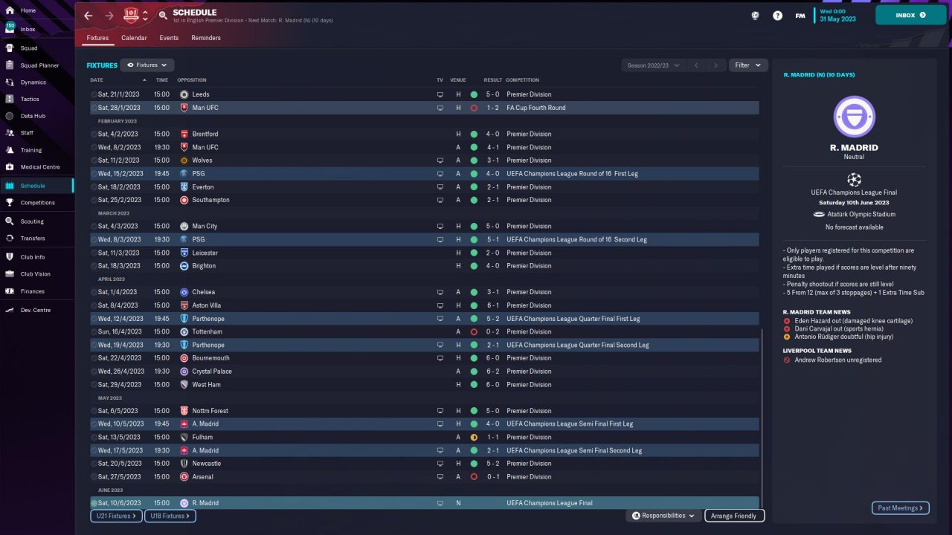
Task: Go to the previous season arrow
Action: point(696,65)
